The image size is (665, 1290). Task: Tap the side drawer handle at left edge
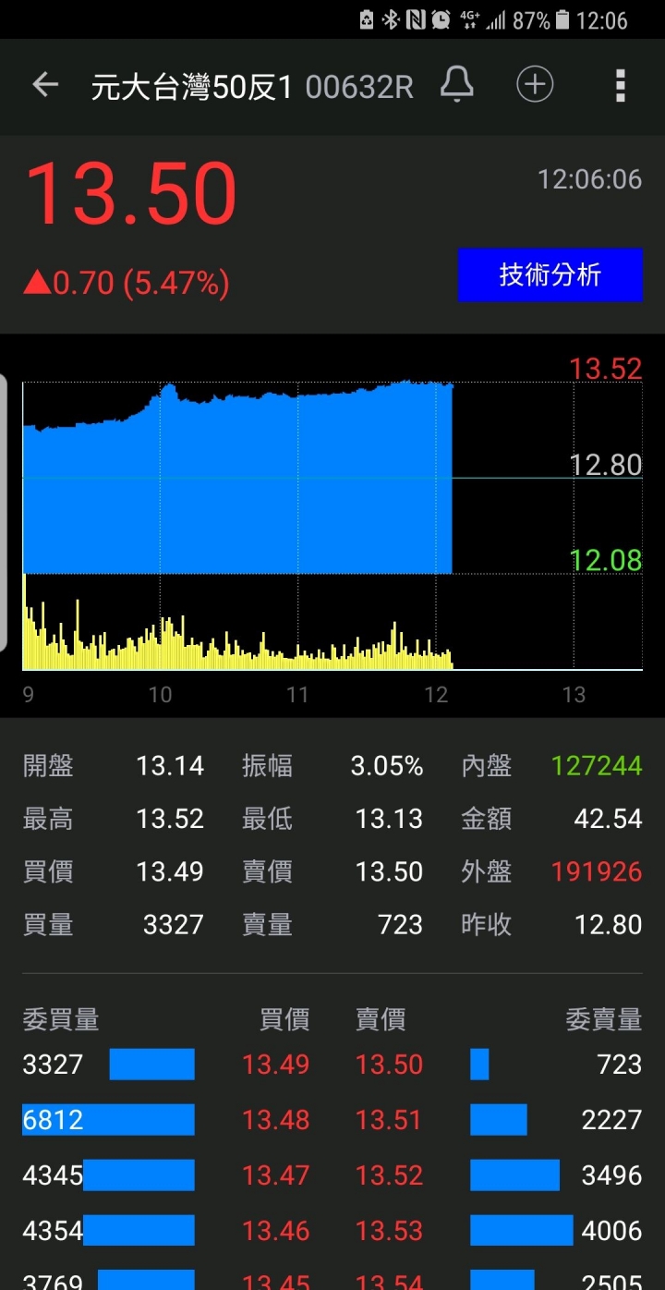pos(4,513)
